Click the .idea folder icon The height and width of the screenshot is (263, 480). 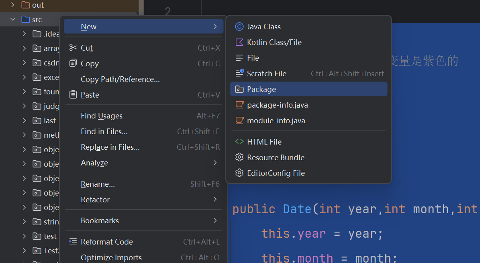click(x=37, y=34)
